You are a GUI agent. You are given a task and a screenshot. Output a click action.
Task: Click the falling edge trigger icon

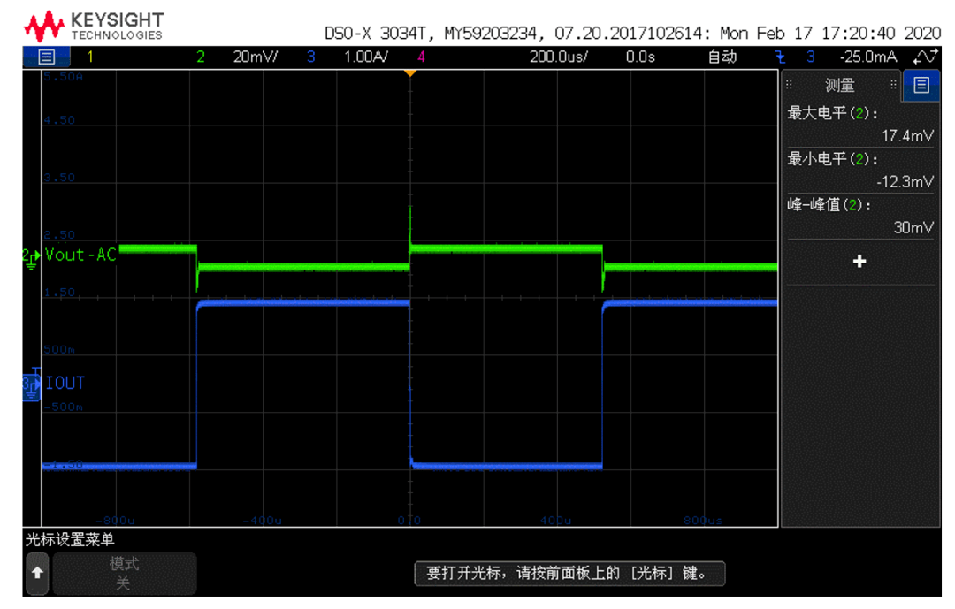coord(780,57)
